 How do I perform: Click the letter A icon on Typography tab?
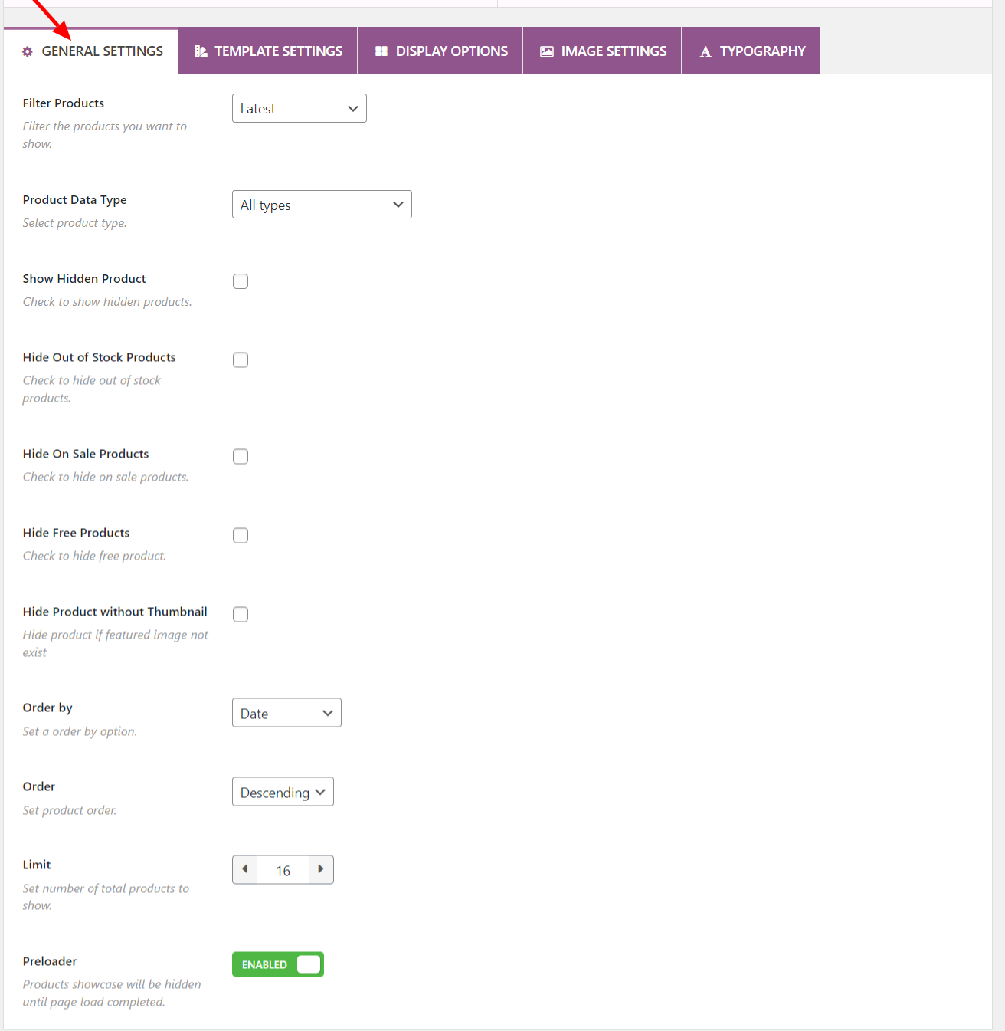click(x=705, y=51)
